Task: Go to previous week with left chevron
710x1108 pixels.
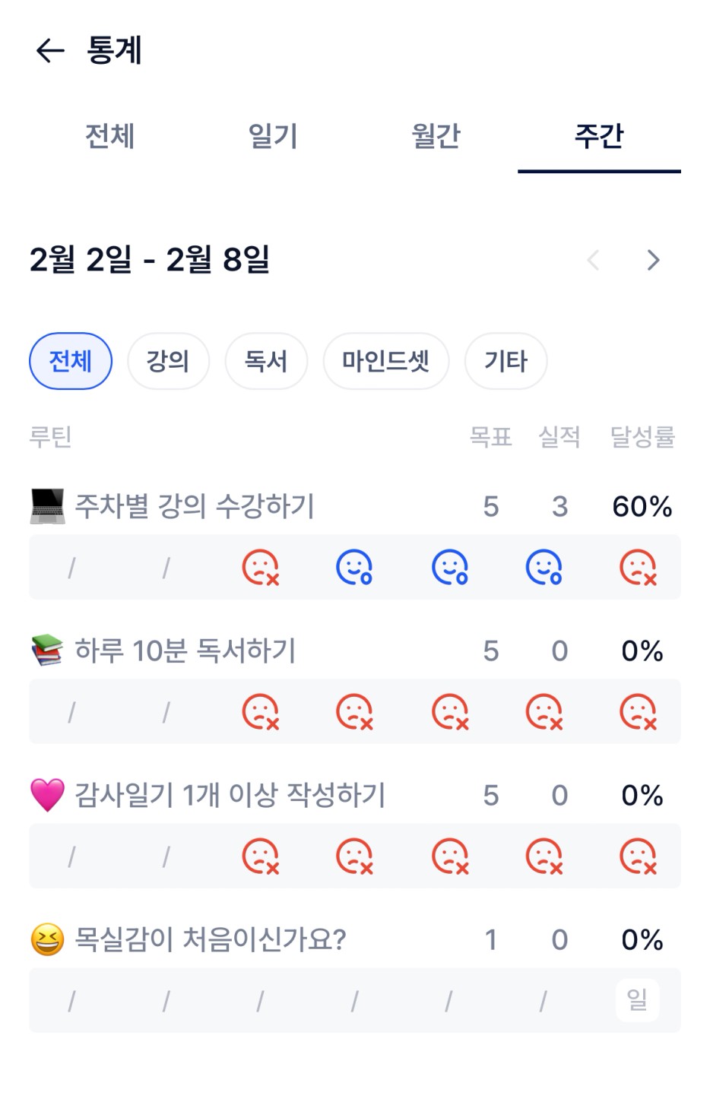Action: click(593, 261)
